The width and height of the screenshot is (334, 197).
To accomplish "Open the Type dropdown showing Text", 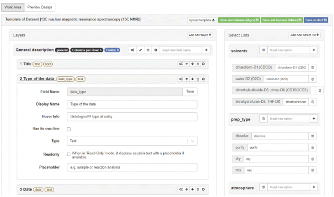I will [x=132, y=141].
